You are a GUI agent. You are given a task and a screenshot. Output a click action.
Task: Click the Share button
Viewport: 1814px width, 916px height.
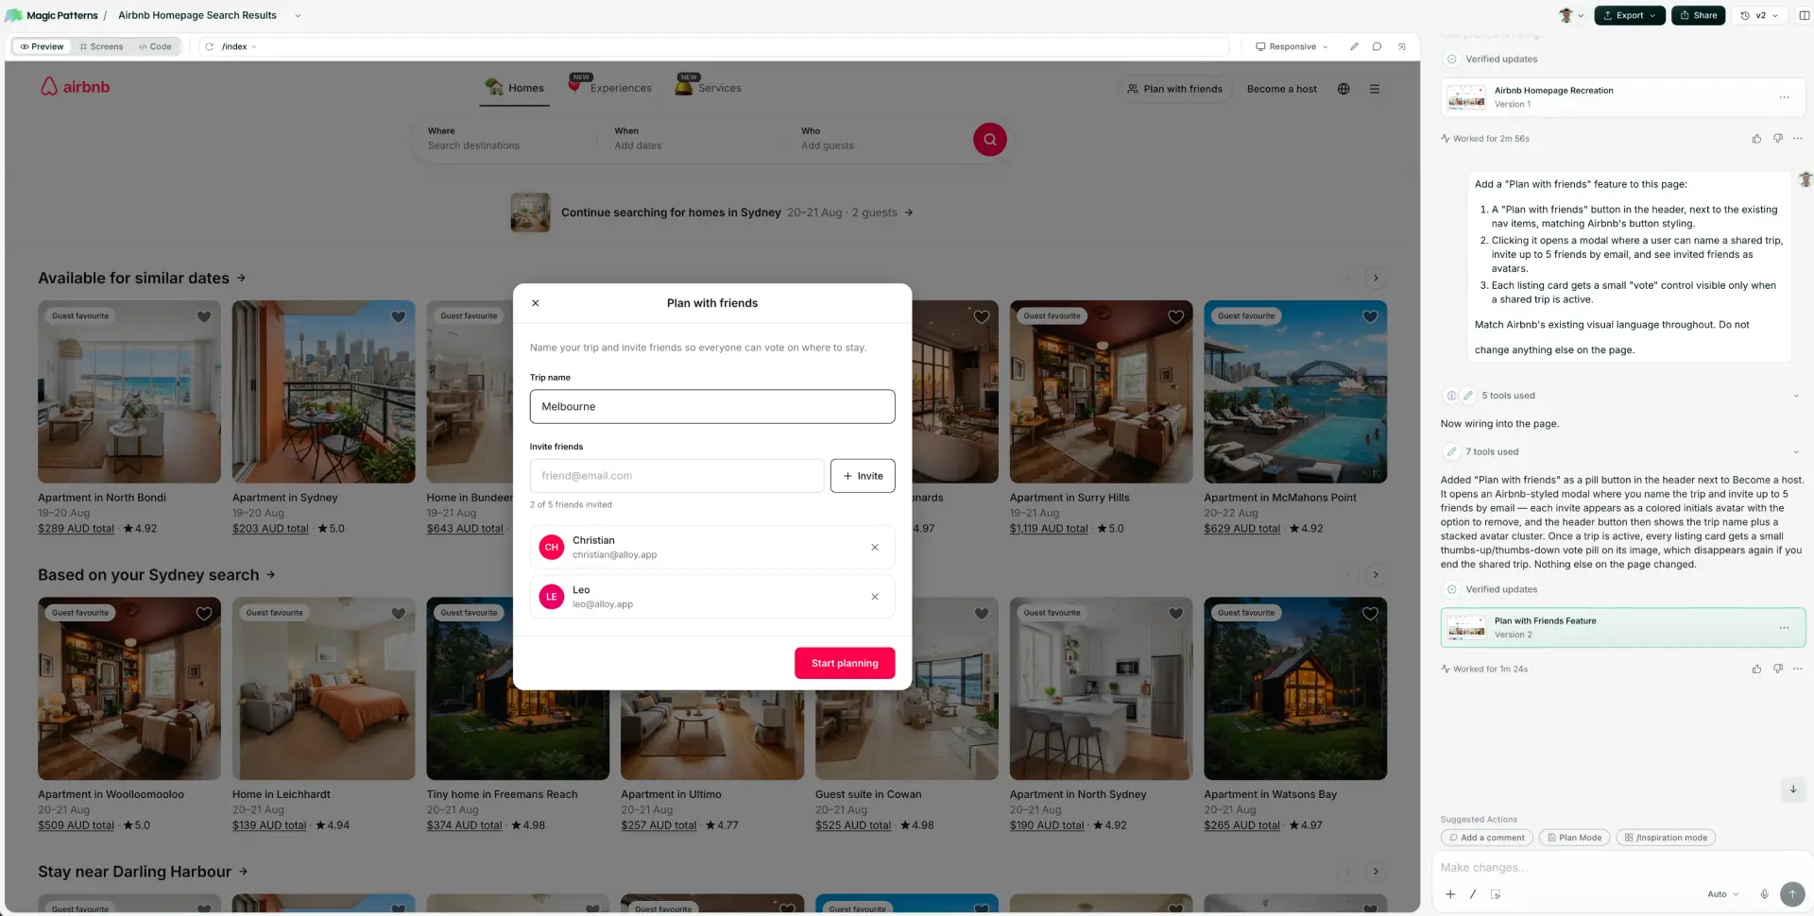tap(1699, 15)
